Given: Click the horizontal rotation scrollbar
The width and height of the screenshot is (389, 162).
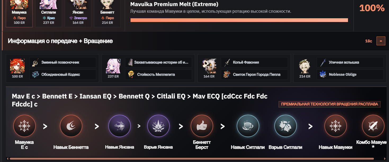Looking at the screenshot, I should coord(192,159).
